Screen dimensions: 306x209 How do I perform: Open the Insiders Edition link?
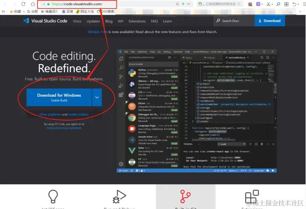point(78,114)
